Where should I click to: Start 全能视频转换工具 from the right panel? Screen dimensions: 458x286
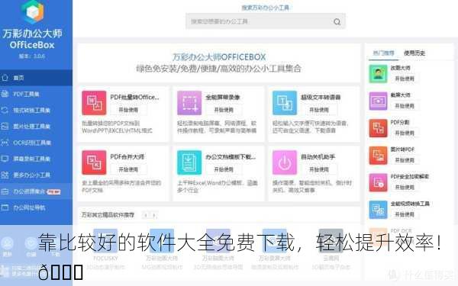pos(405,214)
